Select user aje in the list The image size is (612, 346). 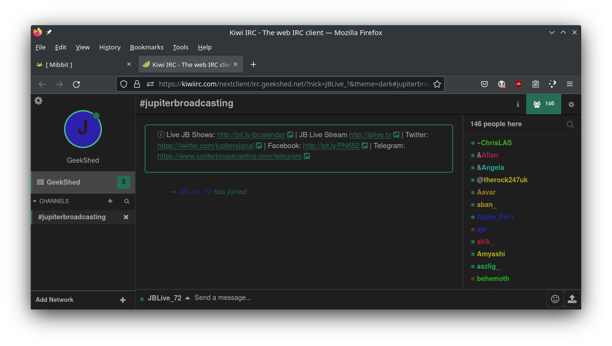pyautogui.click(x=482, y=229)
